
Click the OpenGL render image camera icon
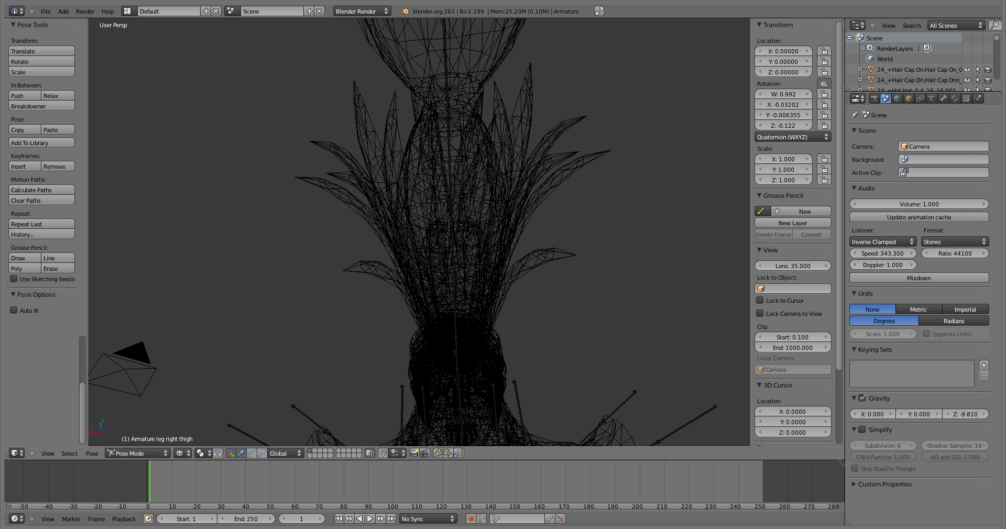(414, 453)
